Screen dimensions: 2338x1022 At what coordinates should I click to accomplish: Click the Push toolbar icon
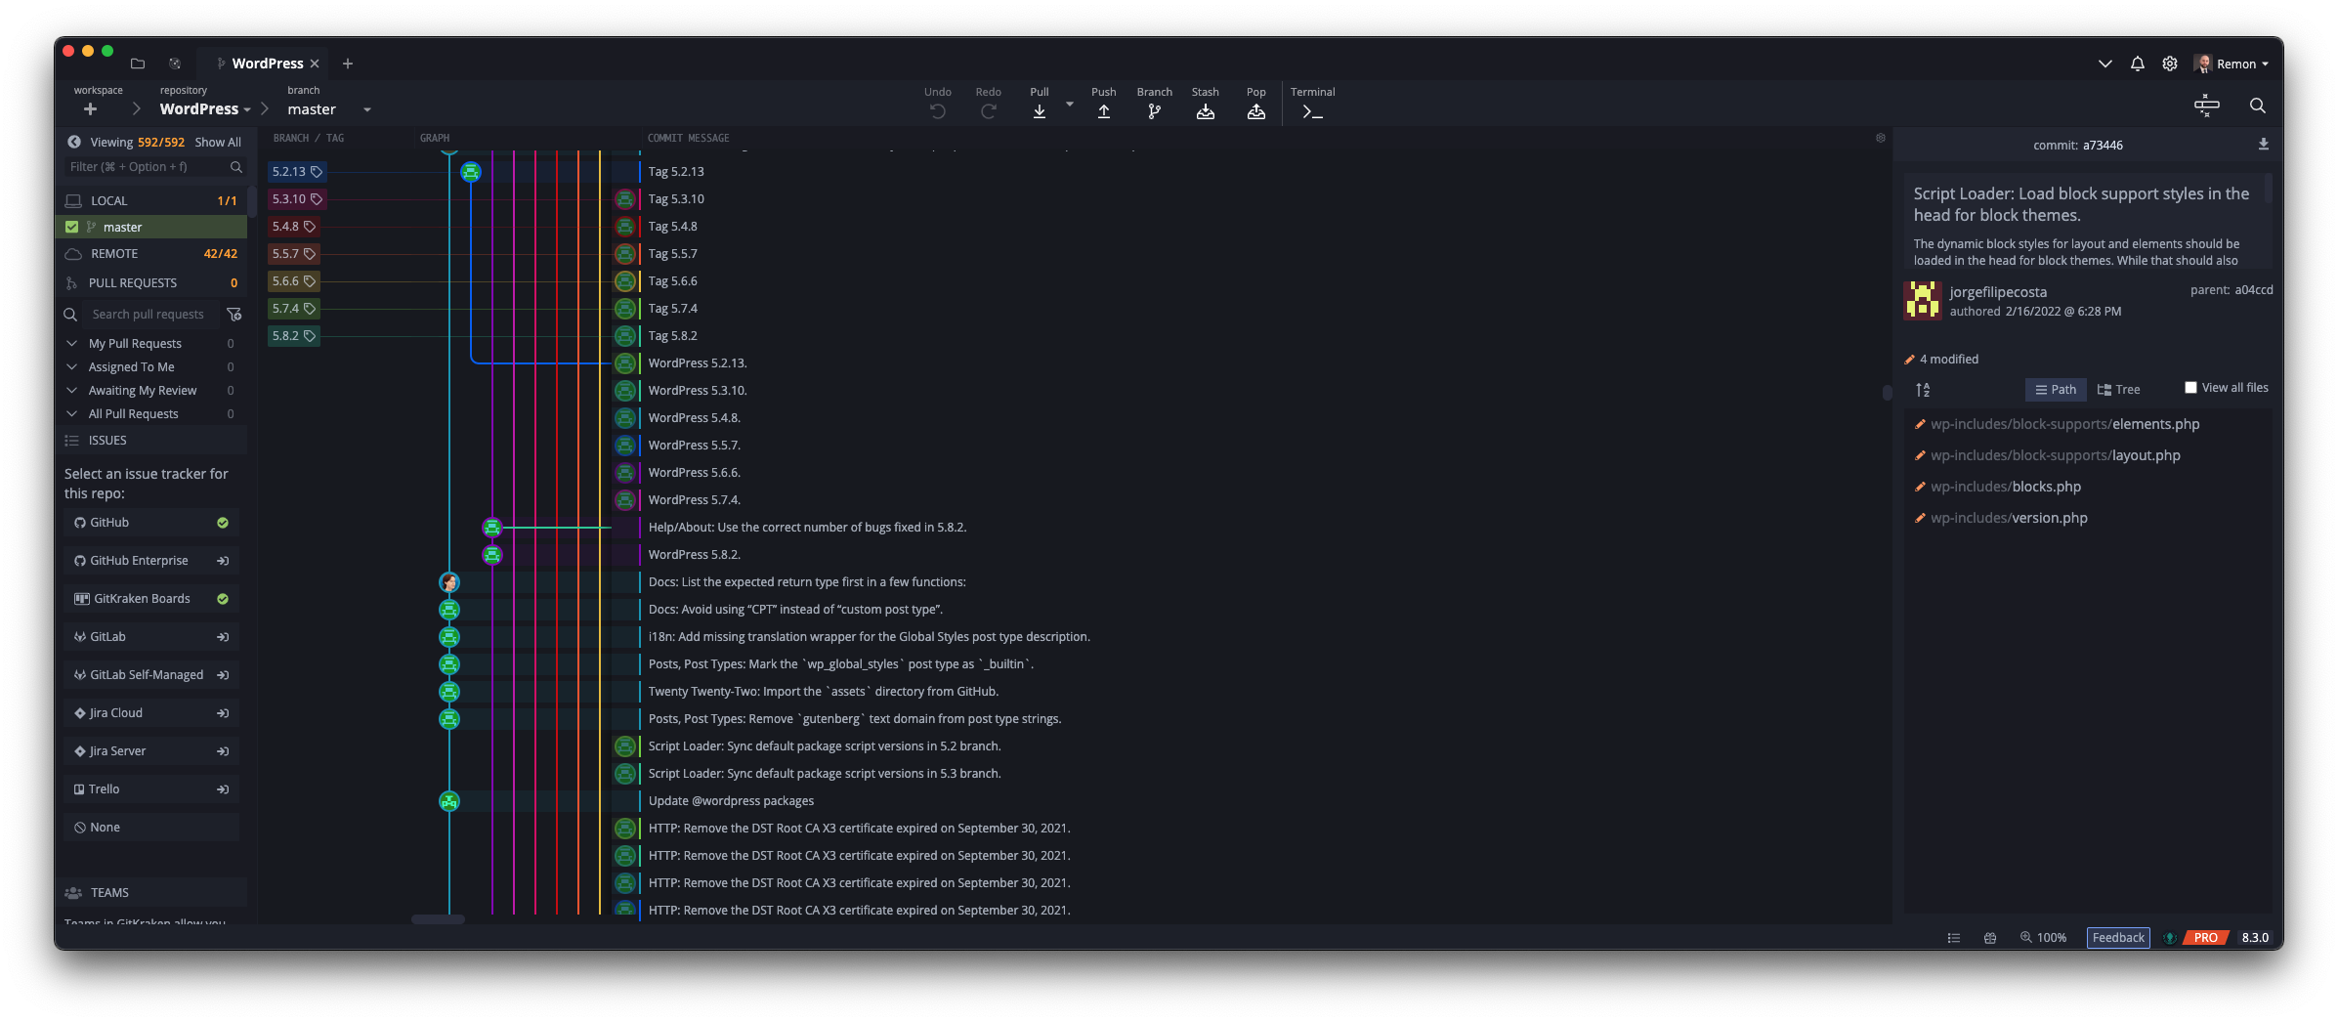tap(1103, 111)
